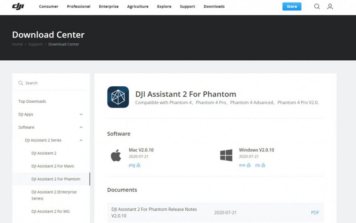Collapse the Software section chevron
This screenshot has height=223, width=356.
(81, 127)
